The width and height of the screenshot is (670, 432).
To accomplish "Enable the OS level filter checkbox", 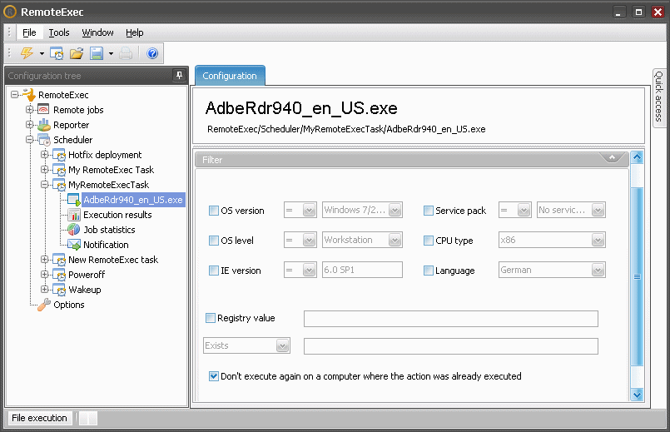I will pos(214,241).
